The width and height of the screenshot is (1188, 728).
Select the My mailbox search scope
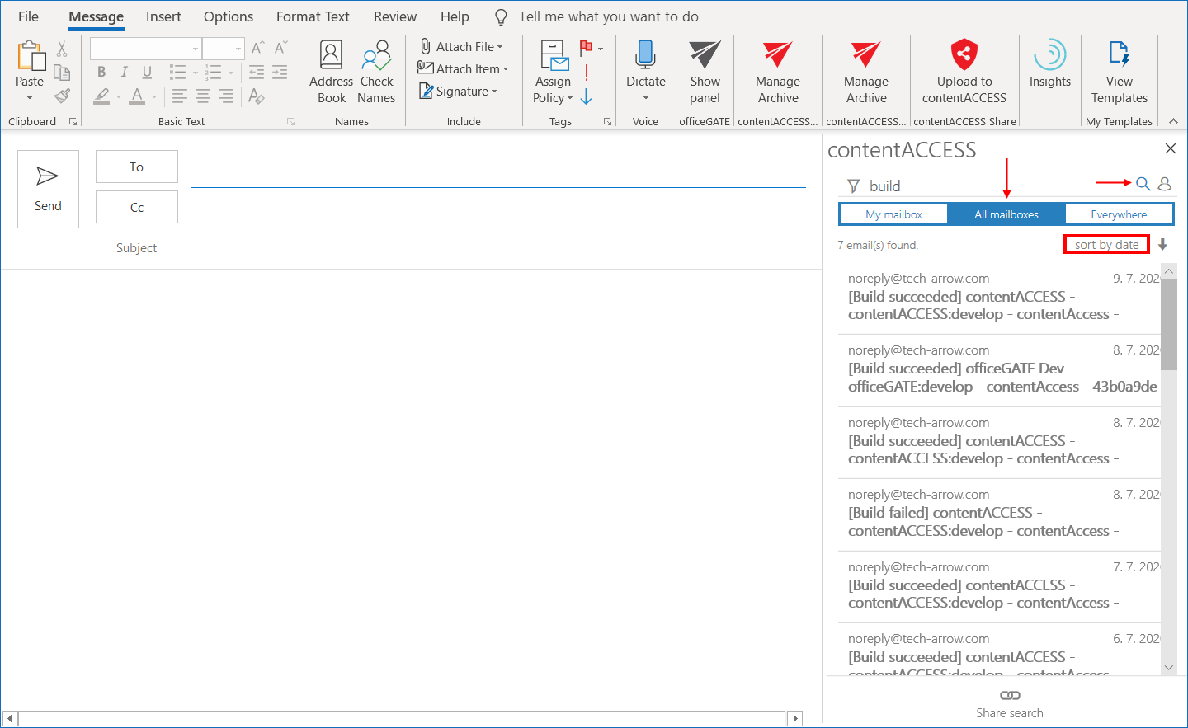coord(893,214)
